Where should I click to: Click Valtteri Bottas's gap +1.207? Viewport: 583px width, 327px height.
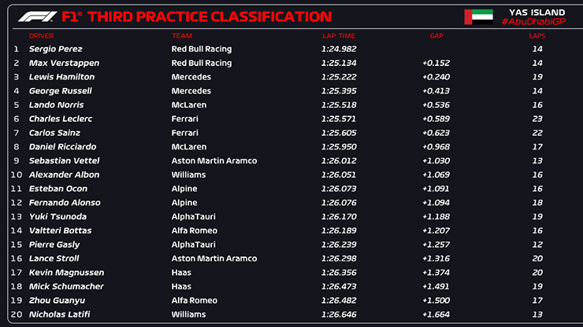click(x=437, y=230)
